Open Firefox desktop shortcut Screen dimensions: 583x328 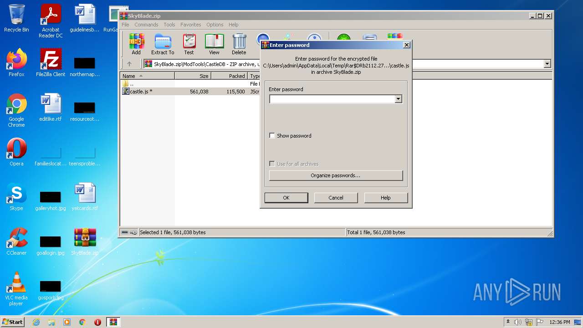click(16, 63)
